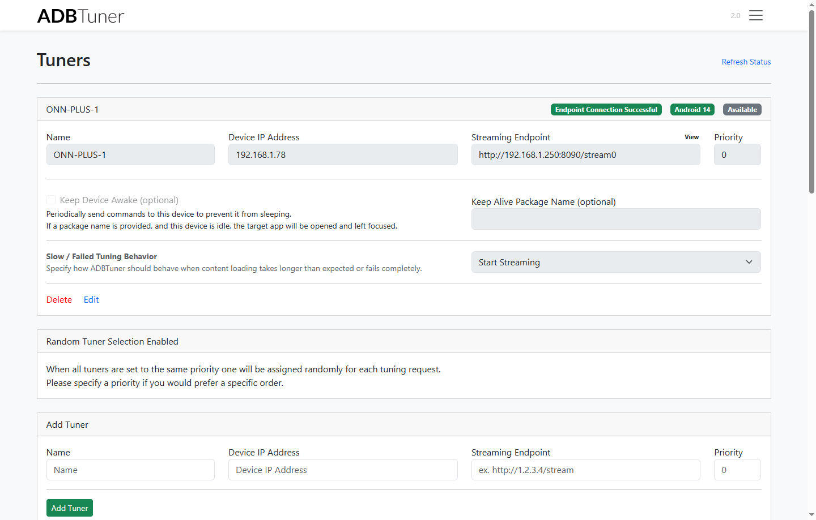Screen dimensions: 816x520
Task: Delete the ONN-PLUS-1 tuner
Action: [59, 300]
